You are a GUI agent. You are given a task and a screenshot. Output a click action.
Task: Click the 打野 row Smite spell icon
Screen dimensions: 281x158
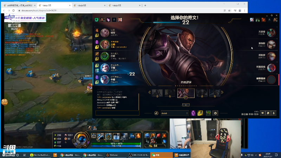click(97, 54)
